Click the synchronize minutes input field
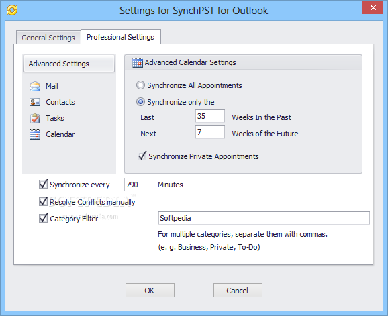Viewport: 388px width, 316px height. click(x=139, y=185)
